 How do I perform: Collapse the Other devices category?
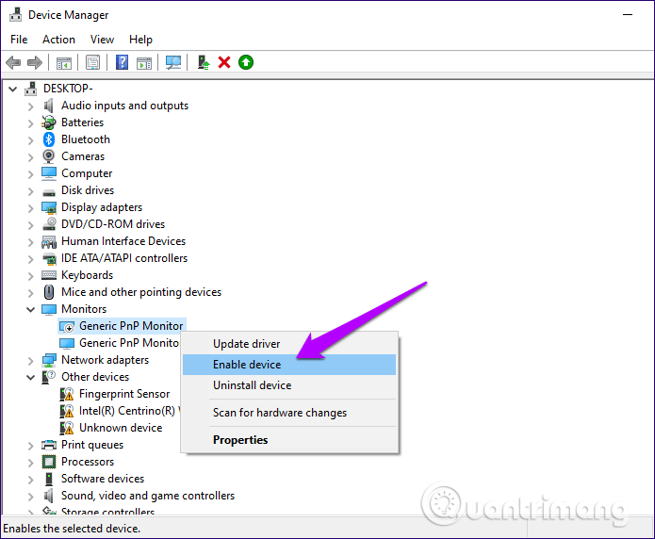30,377
